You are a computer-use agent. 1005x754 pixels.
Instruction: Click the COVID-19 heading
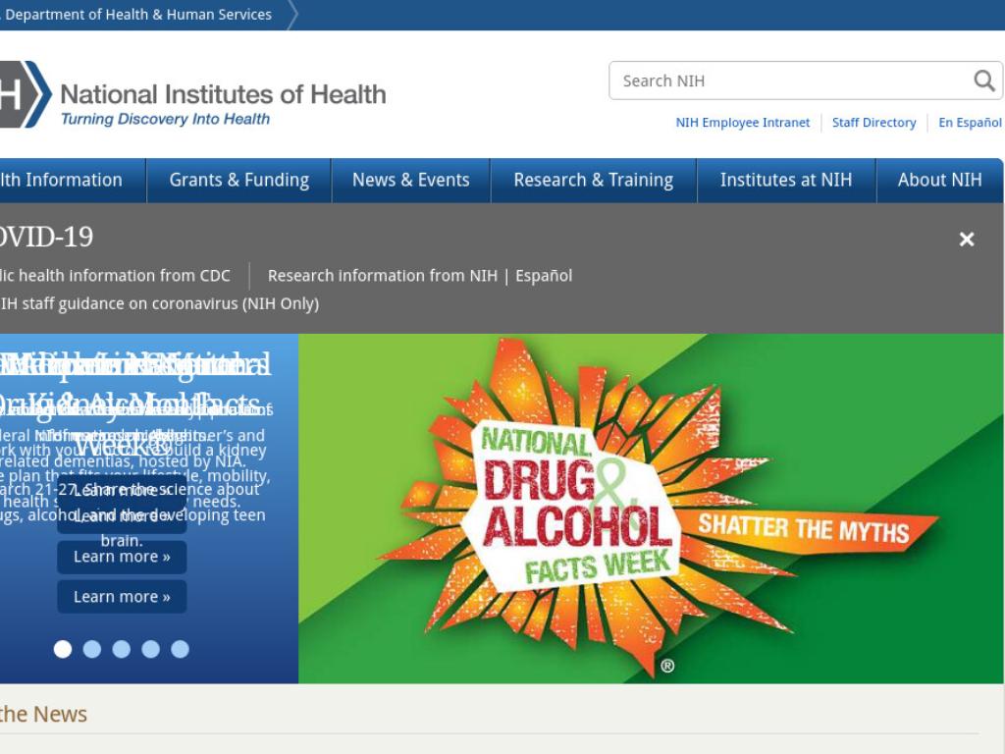47,238
